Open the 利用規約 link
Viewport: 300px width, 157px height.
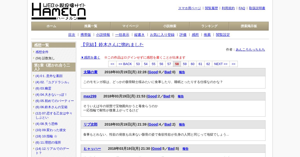point(228,8)
